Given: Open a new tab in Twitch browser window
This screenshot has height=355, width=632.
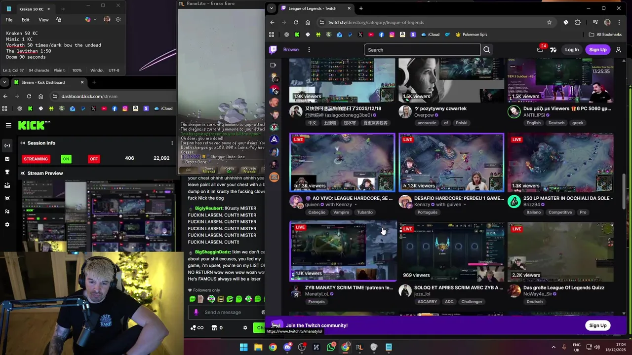Looking at the screenshot, I should [361, 8].
